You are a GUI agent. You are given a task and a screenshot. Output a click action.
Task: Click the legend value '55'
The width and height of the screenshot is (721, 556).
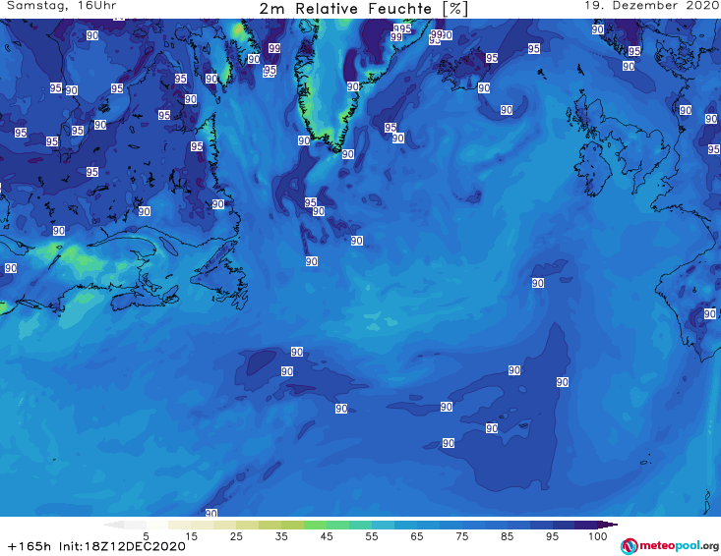coord(372,536)
